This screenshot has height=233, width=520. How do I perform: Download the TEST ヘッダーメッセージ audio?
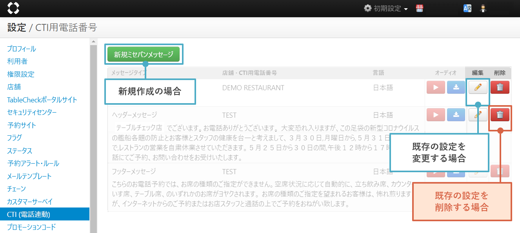click(456, 115)
